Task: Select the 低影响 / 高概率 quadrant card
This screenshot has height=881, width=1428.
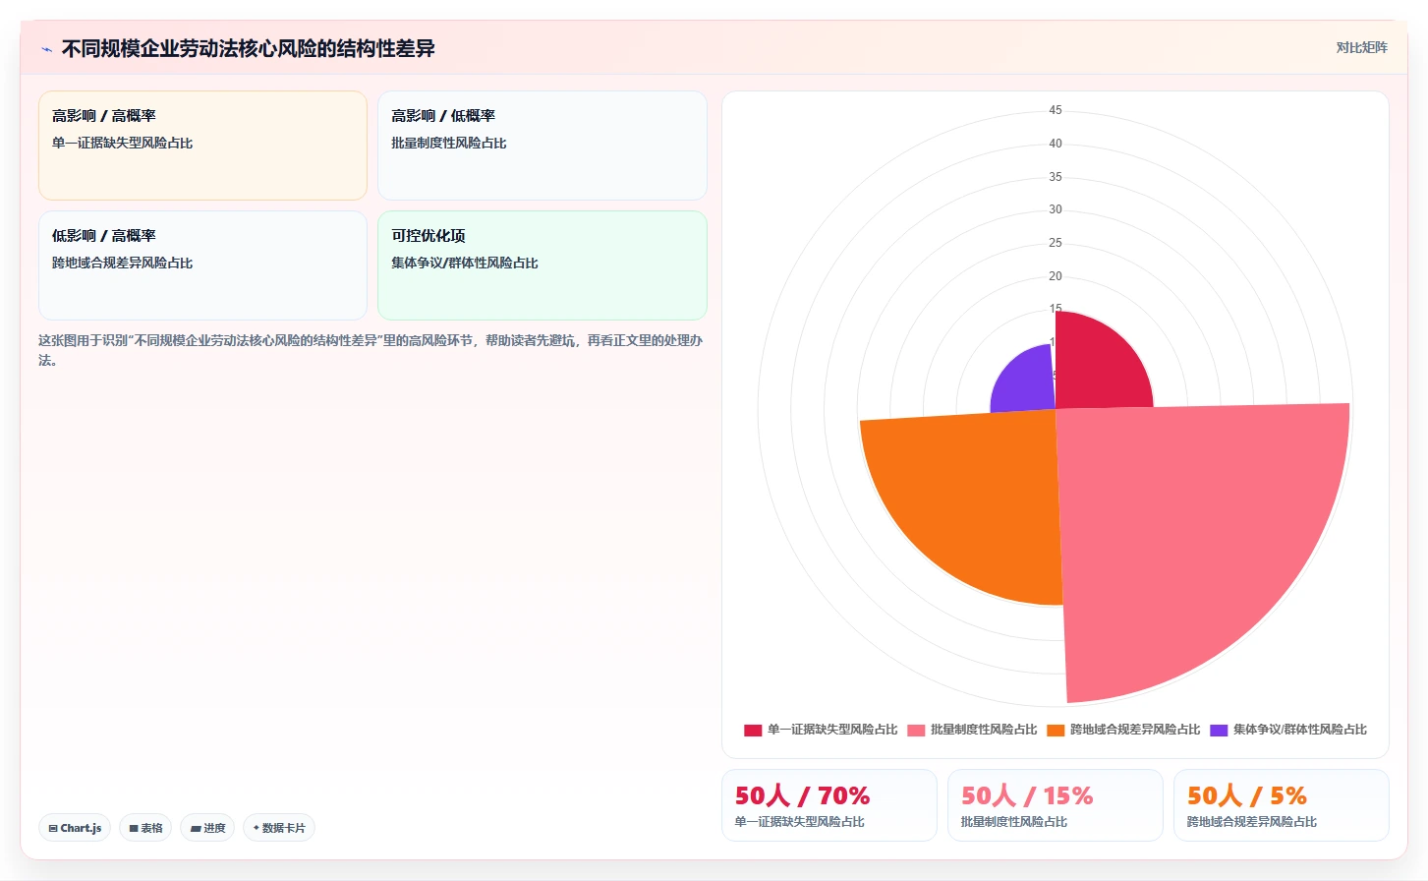Action: click(202, 265)
